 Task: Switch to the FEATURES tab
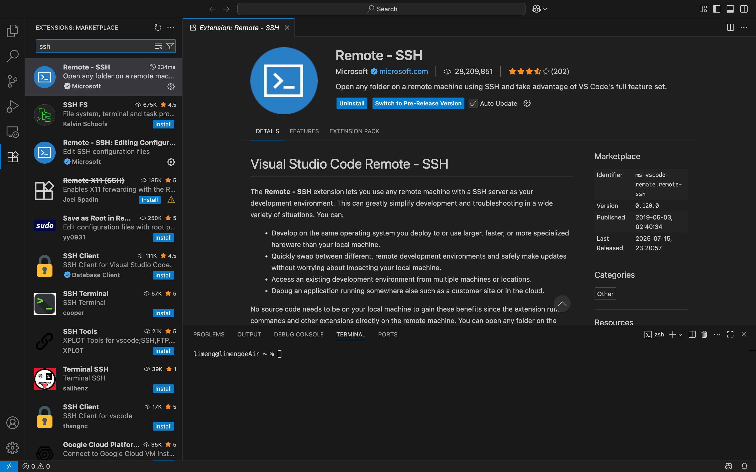point(304,131)
